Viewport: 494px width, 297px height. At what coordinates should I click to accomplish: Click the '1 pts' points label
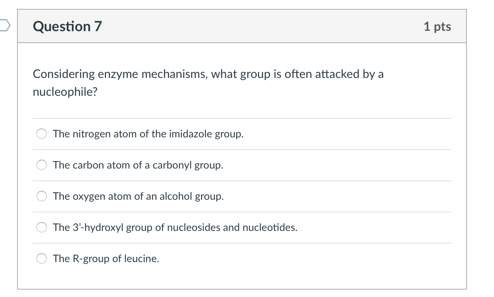coord(437,26)
